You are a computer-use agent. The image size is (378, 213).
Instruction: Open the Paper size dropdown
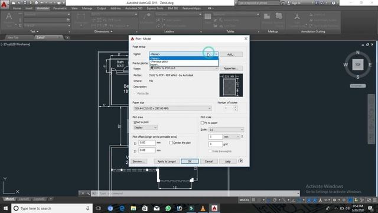[172, 108]
